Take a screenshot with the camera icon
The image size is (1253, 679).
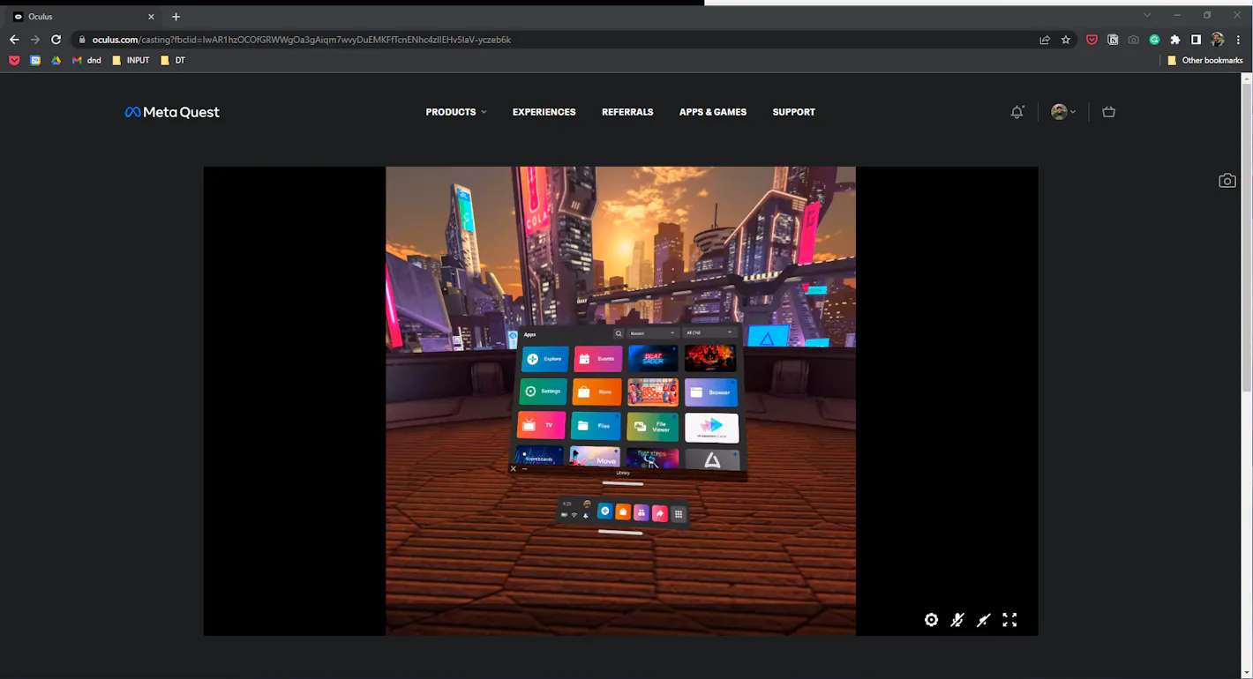[x=1227, y=181]
